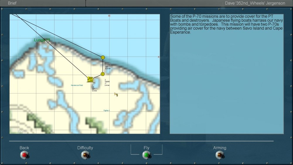Click the Henderson Field map label
This screenshot has width=293, height=165.
(77, 85)
